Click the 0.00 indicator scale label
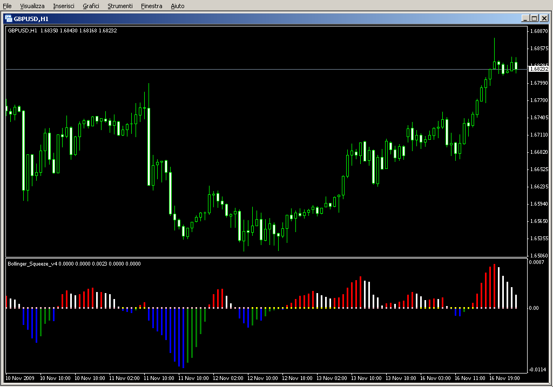This screenshot has height=387, width=553. tap(534, 308)
